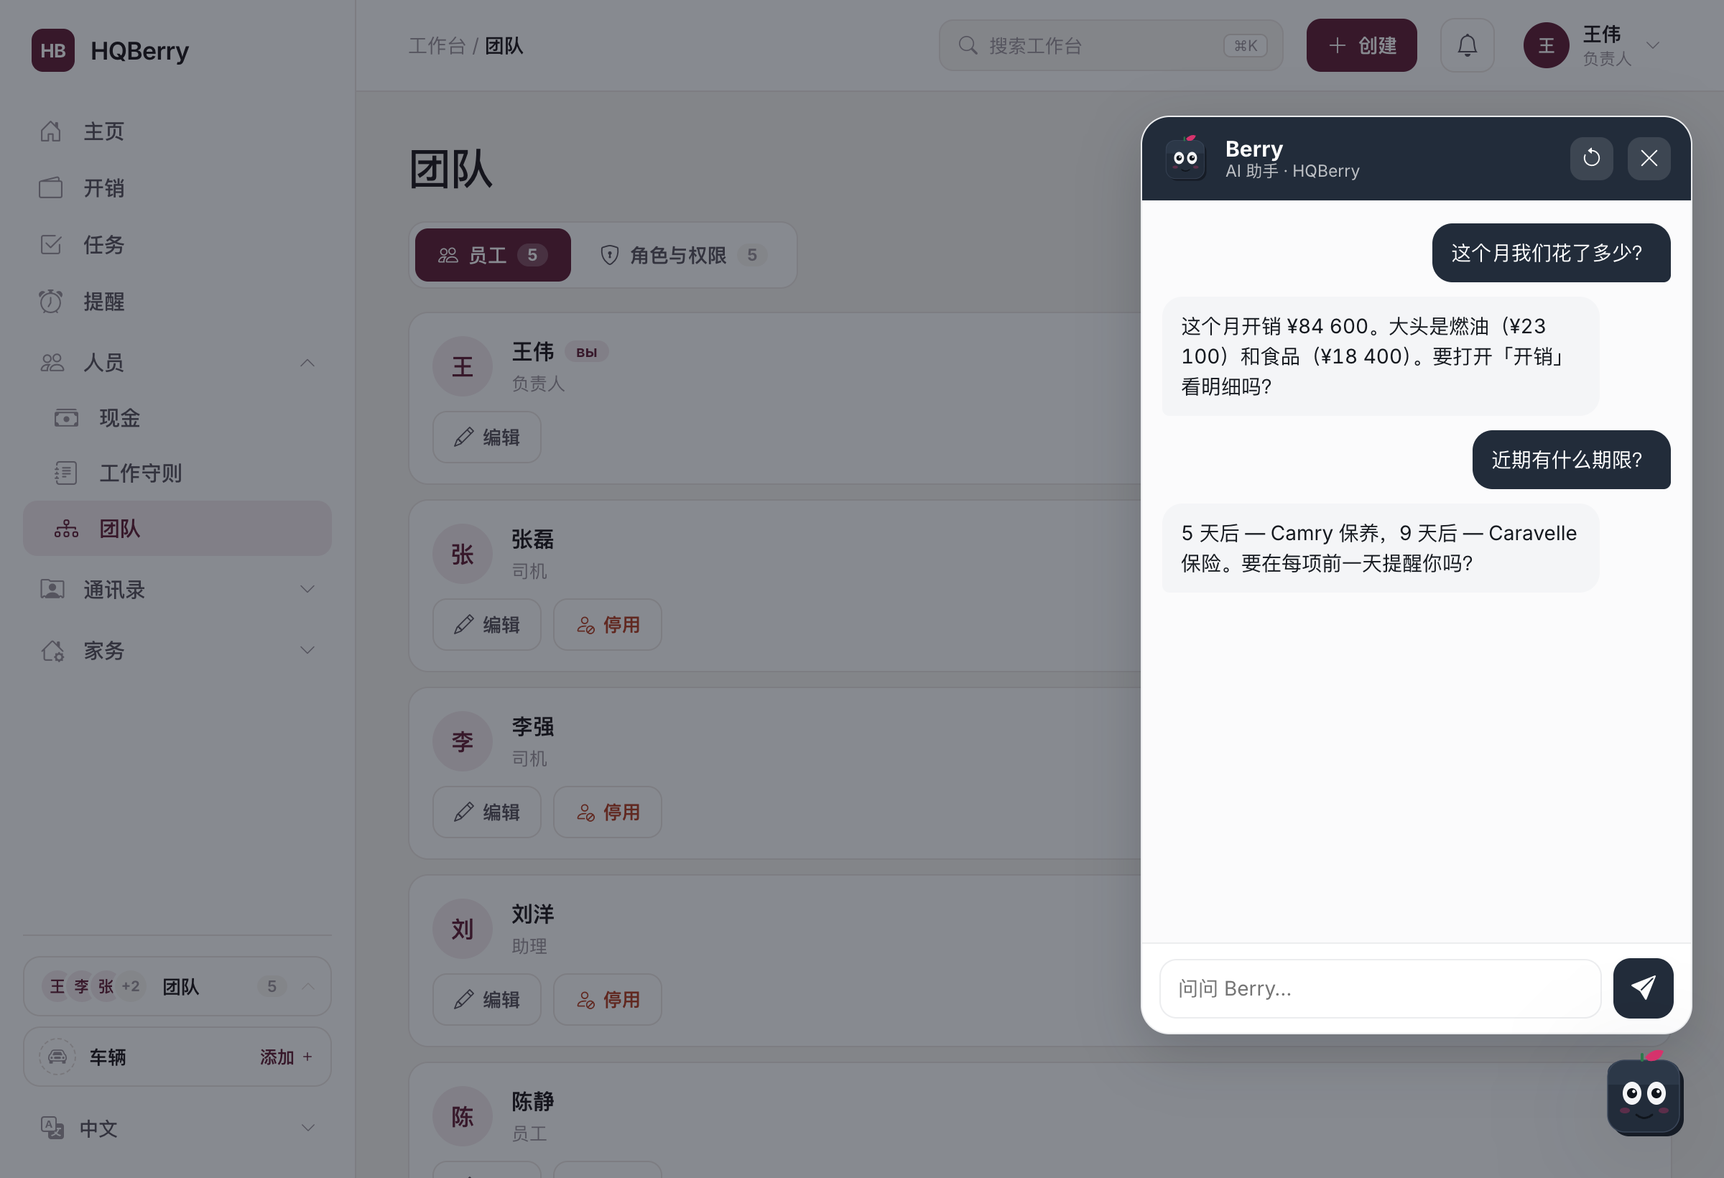Viewport: 1724px width, 1178px height.
Task: Send message with paper-plane button
Action: point(1642,988)
